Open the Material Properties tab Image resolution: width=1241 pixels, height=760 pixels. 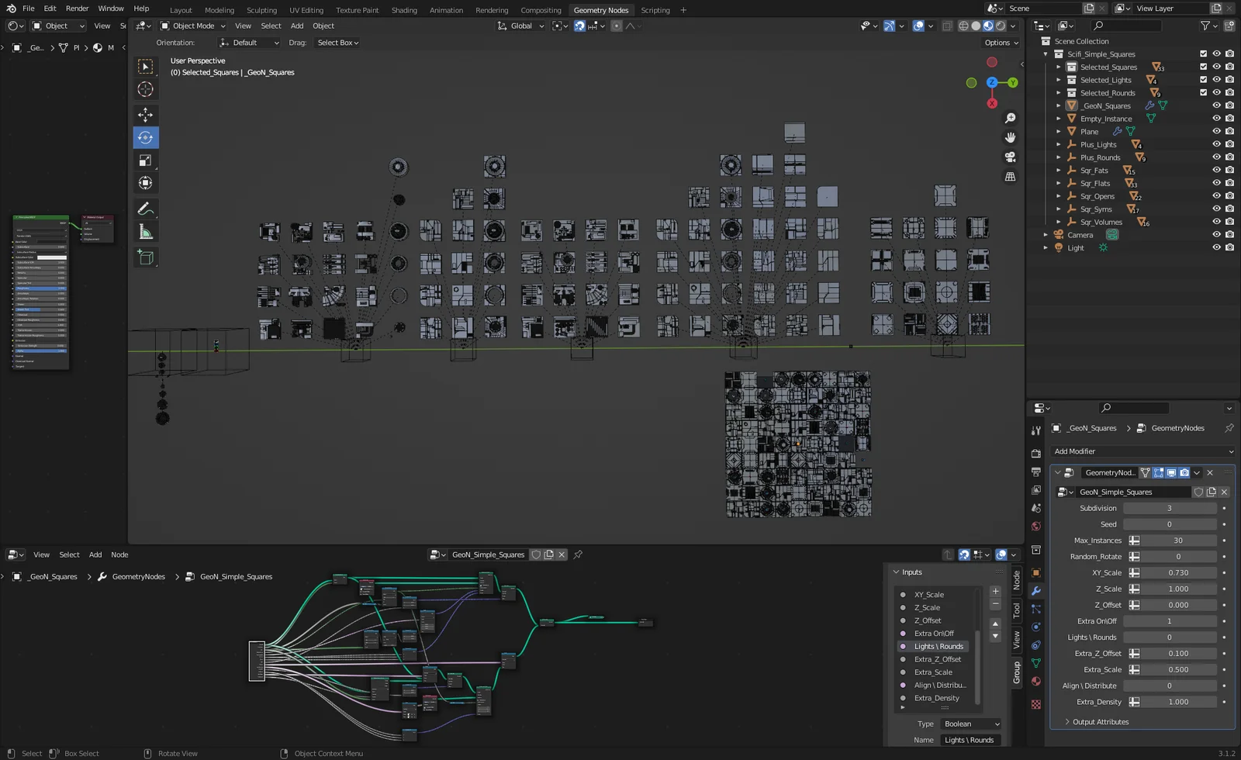(x=1035, y=681)
